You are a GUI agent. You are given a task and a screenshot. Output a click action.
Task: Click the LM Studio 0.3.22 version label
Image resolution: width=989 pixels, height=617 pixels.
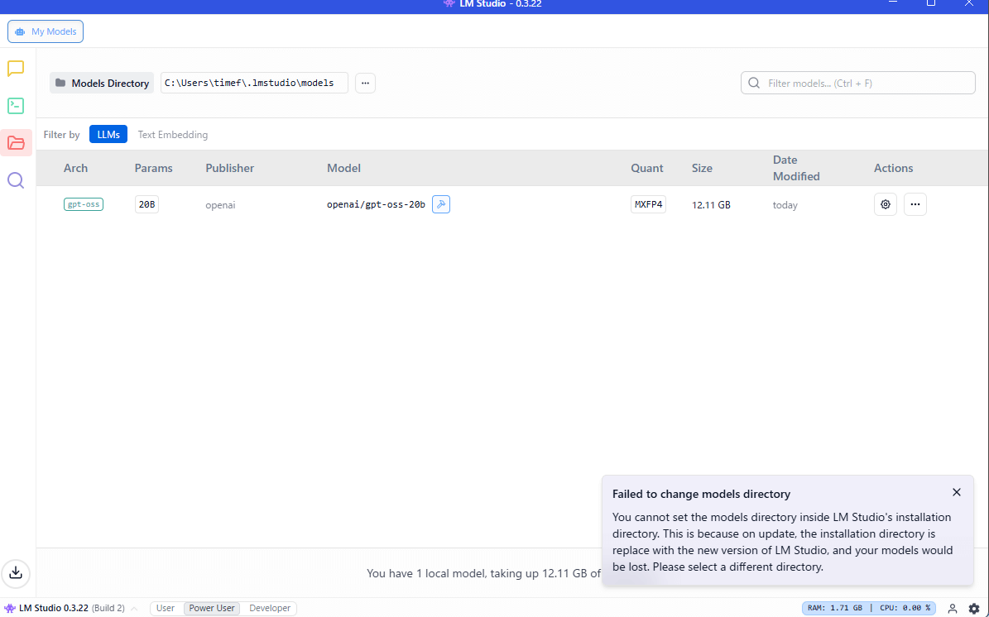(x=55, y=608)
